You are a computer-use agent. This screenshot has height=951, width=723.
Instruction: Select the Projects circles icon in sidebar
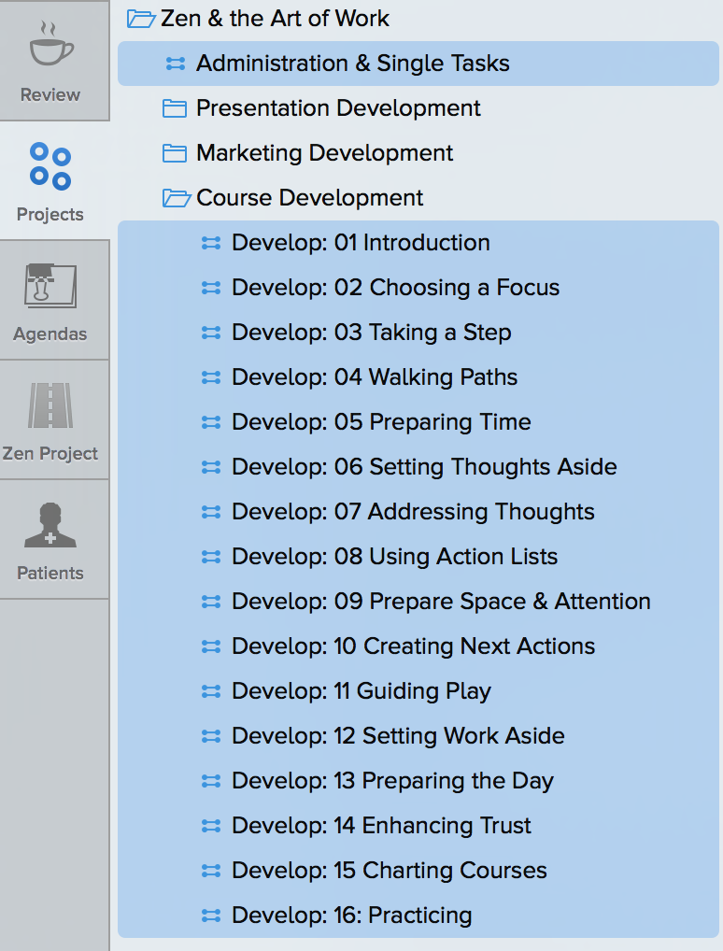pyautogui.click(x=51, y=168)
